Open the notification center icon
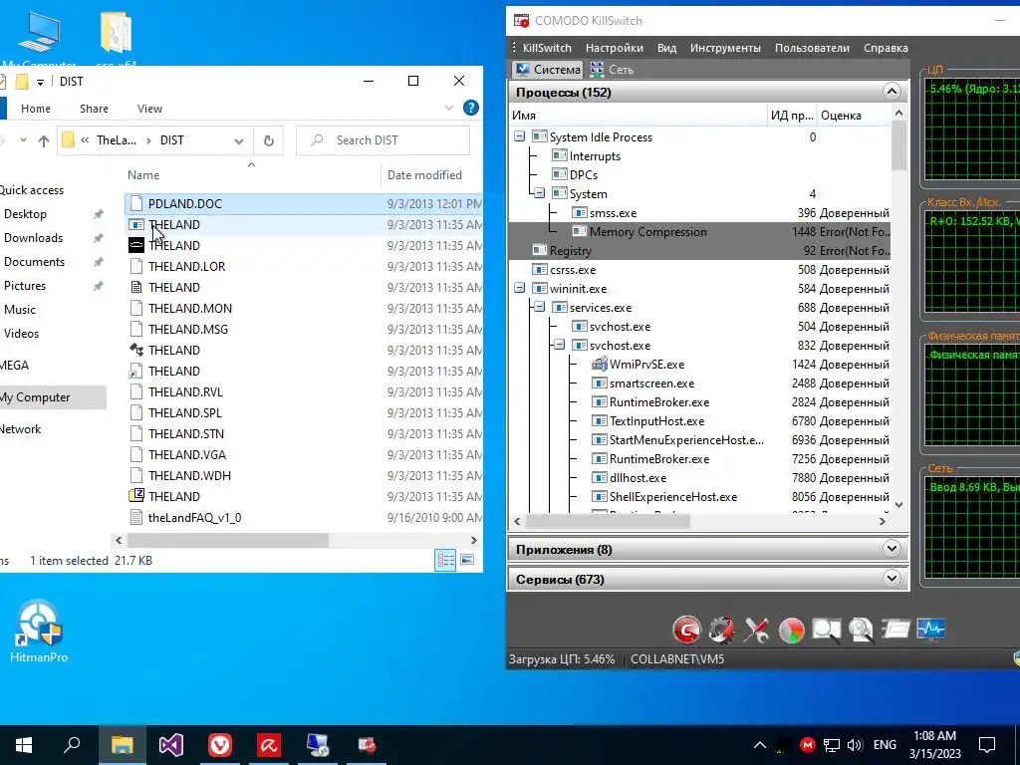This screenshot has height=765, width=1020. point(987,745)
